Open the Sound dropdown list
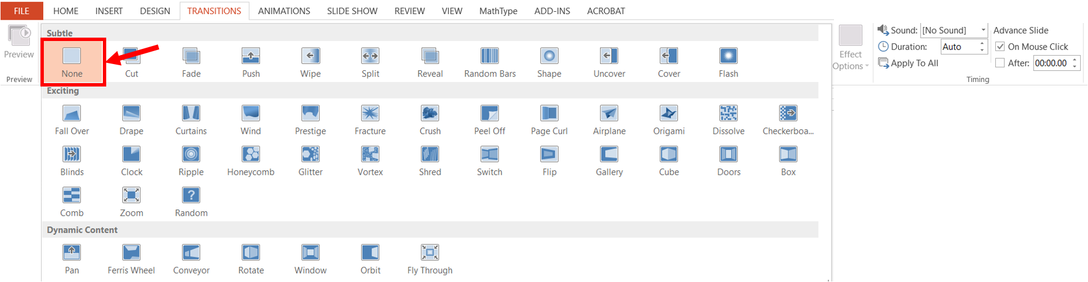 coord(983,30)
